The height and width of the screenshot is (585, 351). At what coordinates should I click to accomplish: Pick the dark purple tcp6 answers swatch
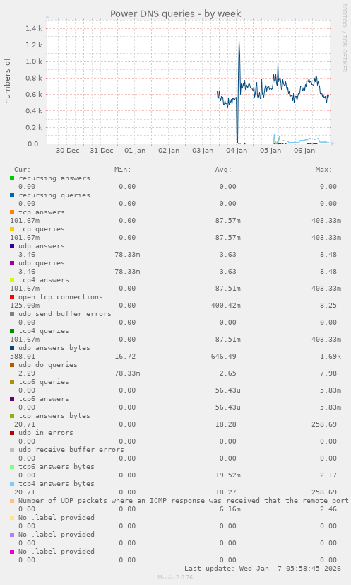coord(12,399)
